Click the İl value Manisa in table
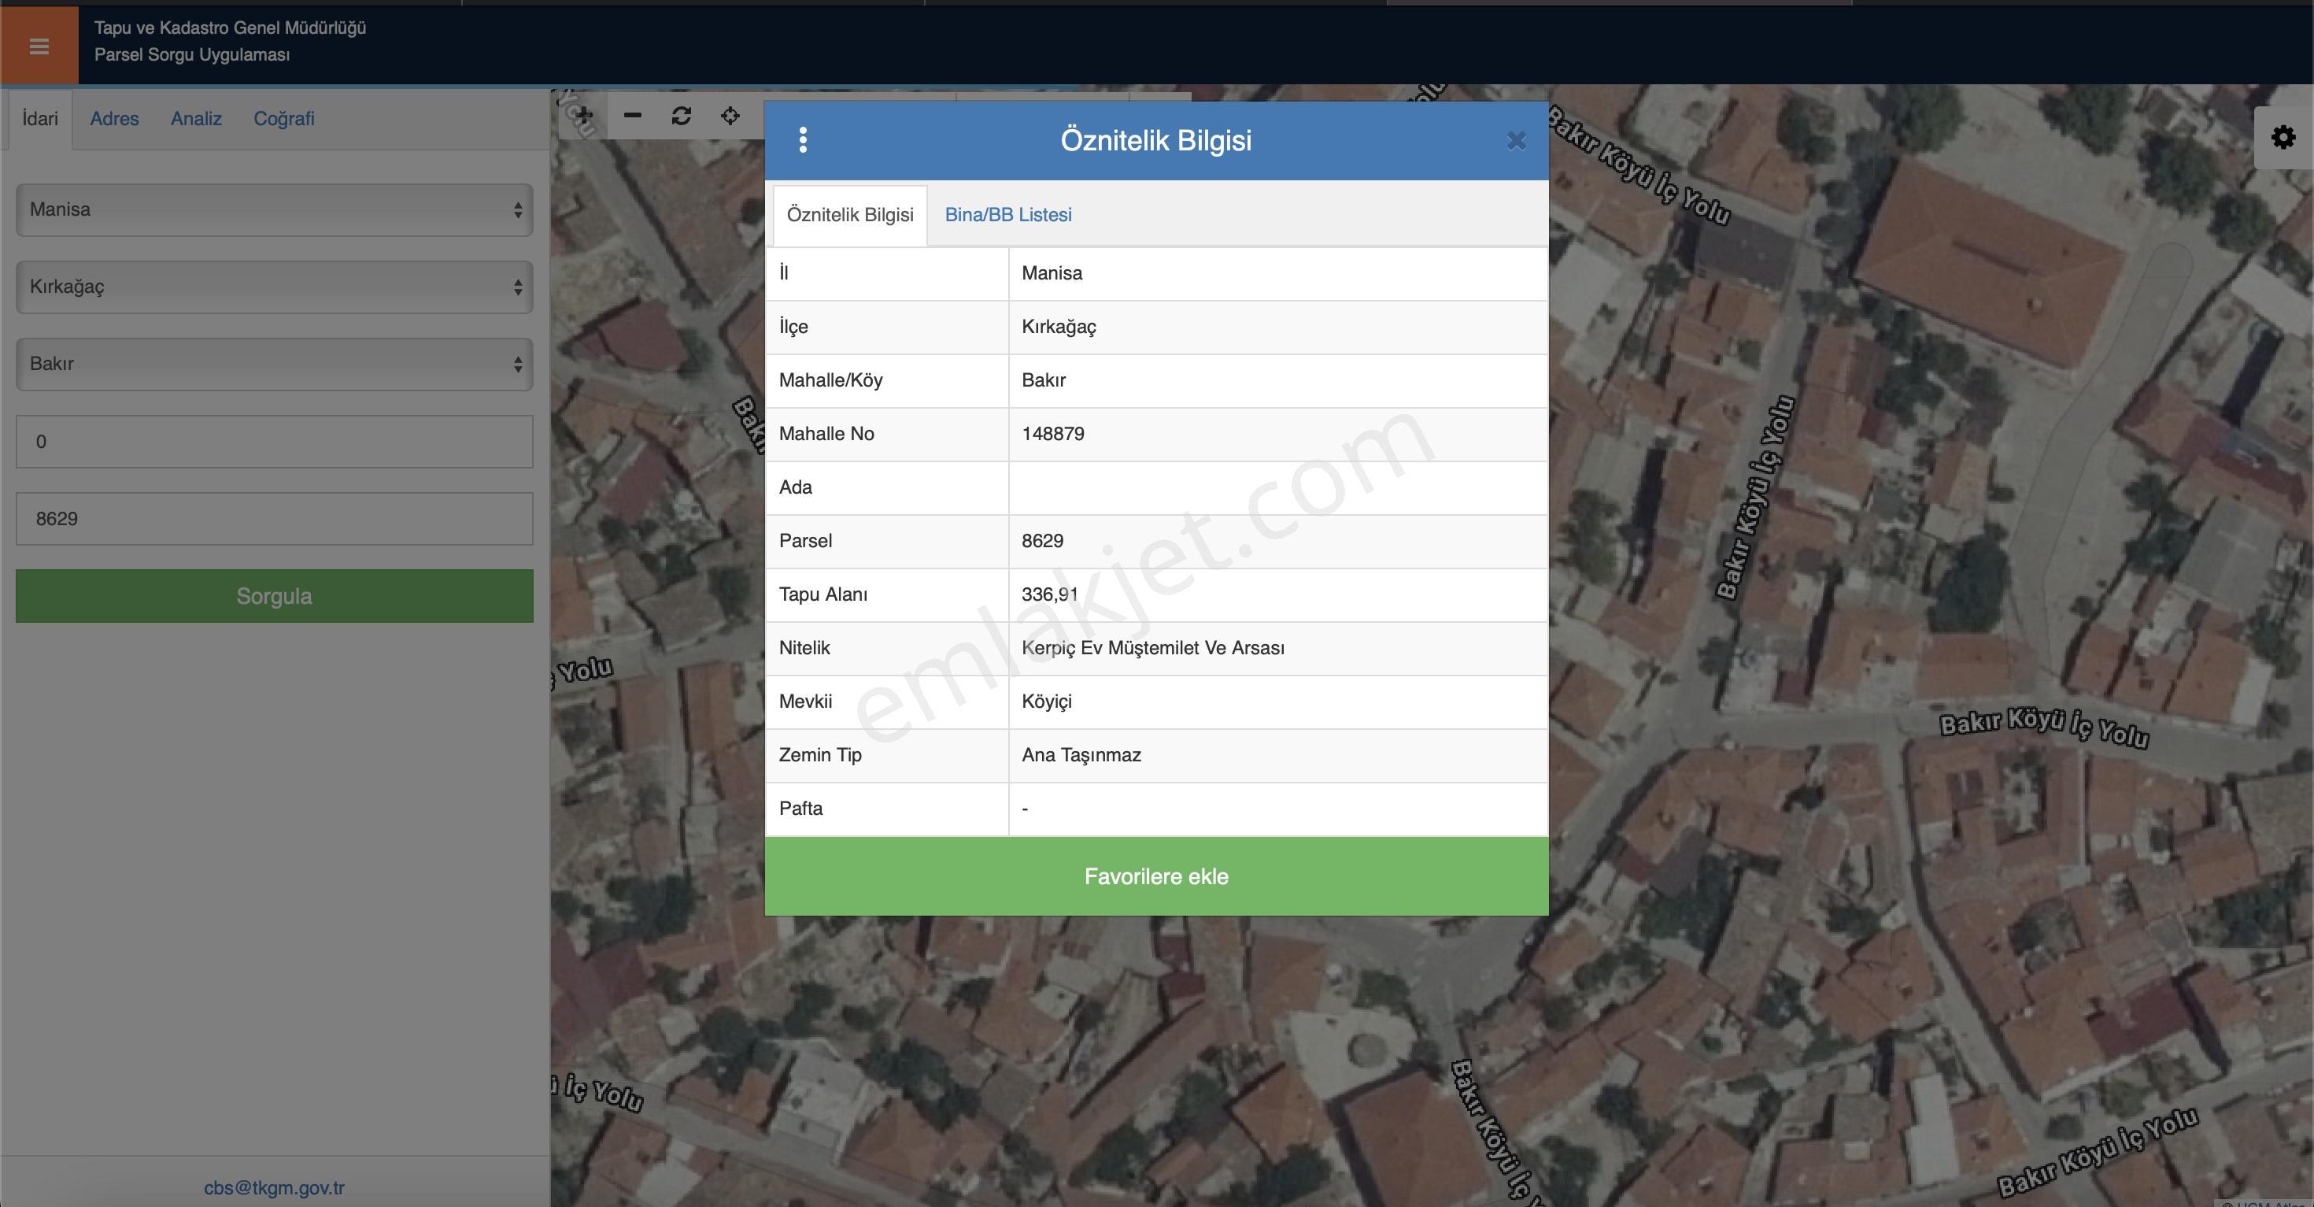Viewport: 2314px width, 1207px height. click(x=1052, y=273)
